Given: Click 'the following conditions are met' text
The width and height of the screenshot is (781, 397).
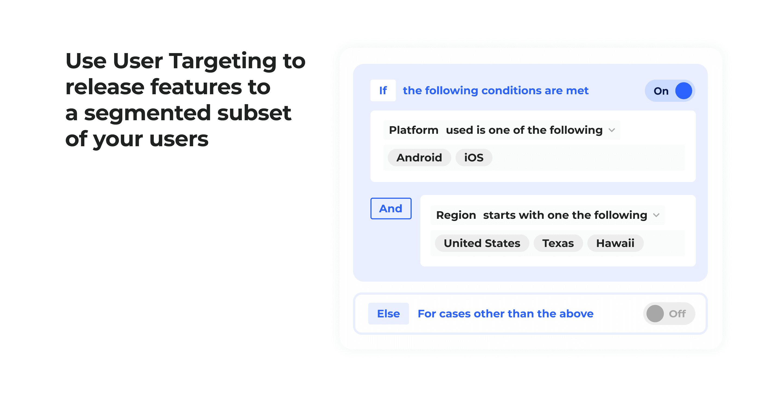Looking at the screenshot, I should 495,90.
